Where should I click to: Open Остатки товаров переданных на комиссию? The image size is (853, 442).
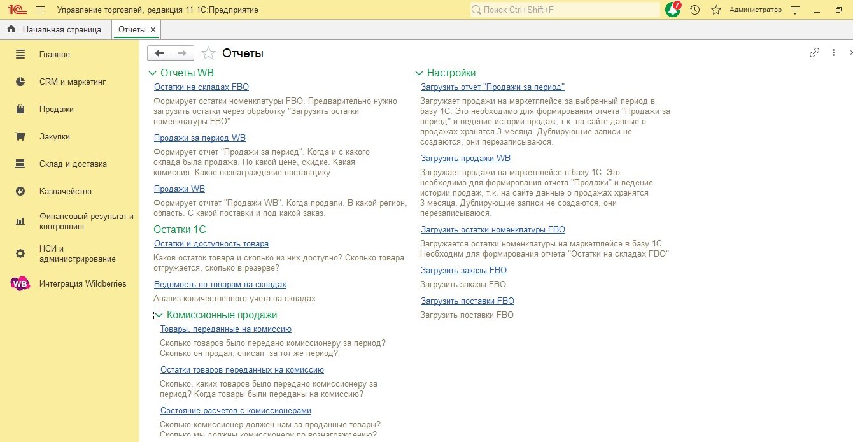coord(242,370)
